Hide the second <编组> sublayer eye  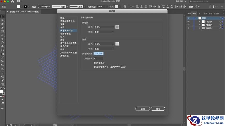[x=189, y=25]
